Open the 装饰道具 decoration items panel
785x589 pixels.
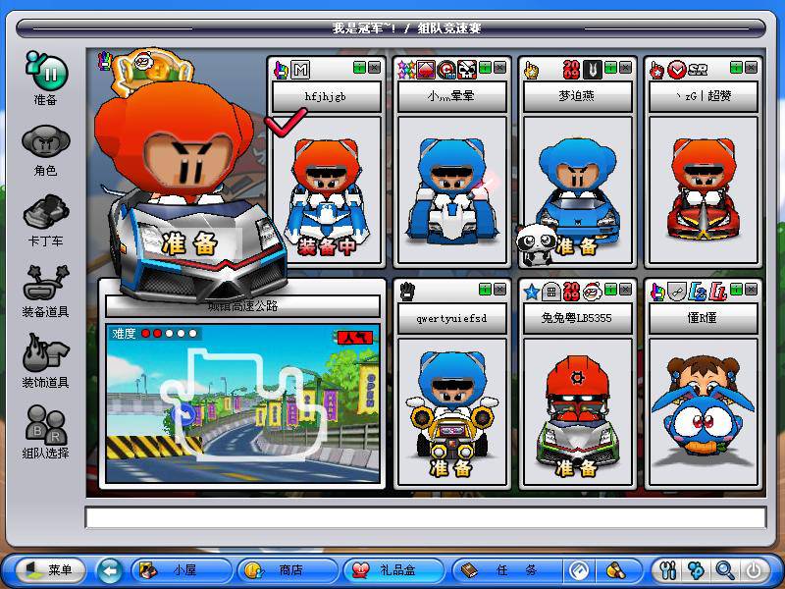(45, 361)
